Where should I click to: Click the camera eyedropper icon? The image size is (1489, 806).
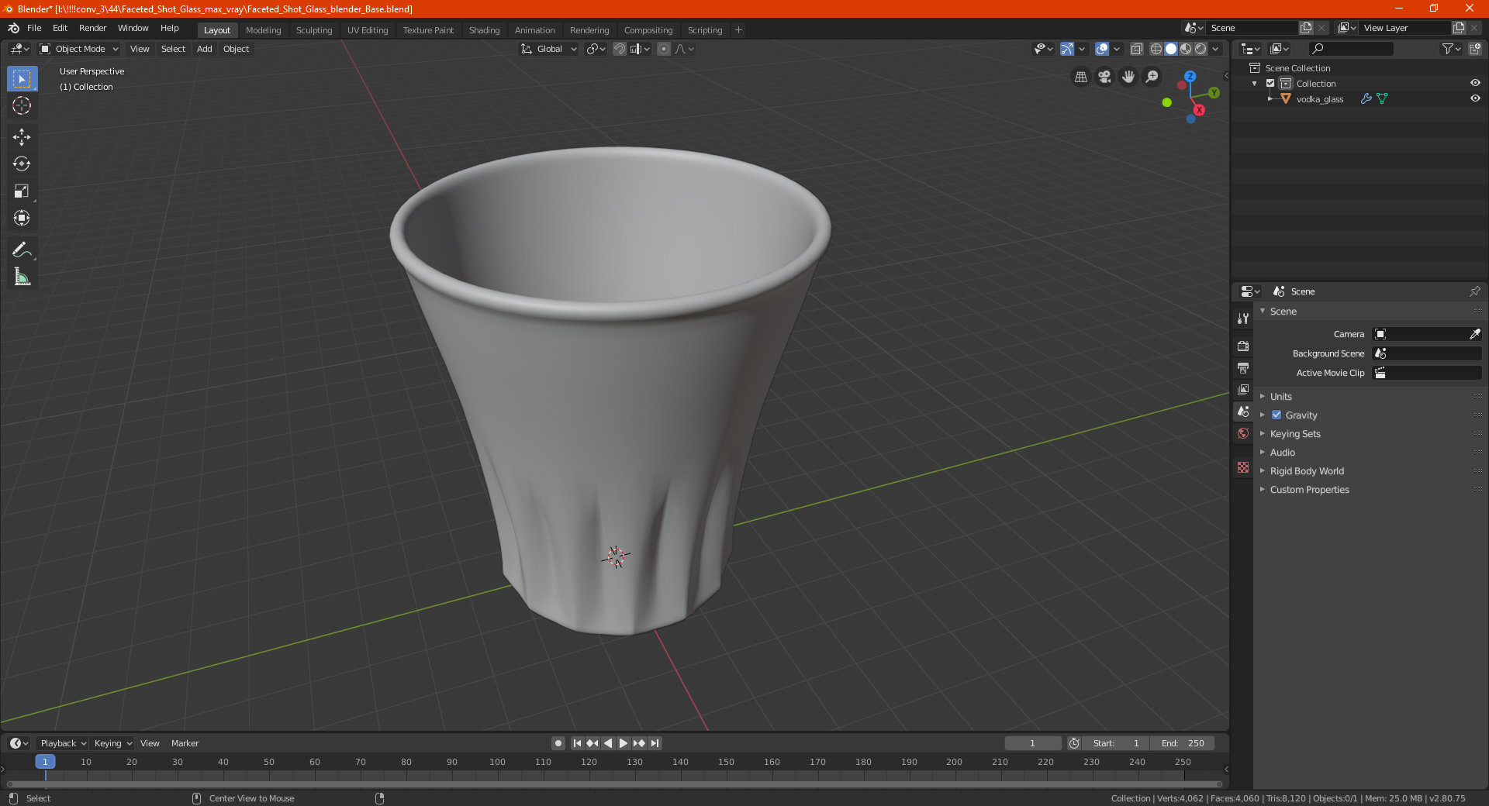(1474, 334)
